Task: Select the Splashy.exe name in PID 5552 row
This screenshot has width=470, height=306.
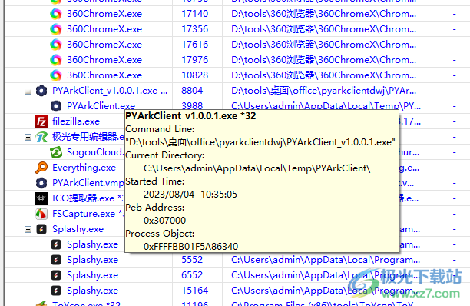Action: (x=92, y=260)
